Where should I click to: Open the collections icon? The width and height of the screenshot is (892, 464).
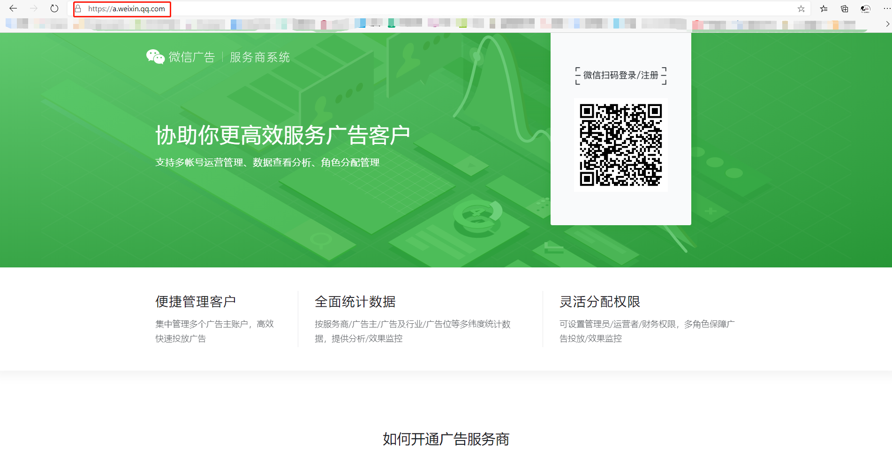coord(845,9)
